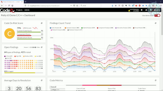Select the Info severity legend filter
Image resolution: width=163 pixels, height=91 pixels.
pos(8,58)
